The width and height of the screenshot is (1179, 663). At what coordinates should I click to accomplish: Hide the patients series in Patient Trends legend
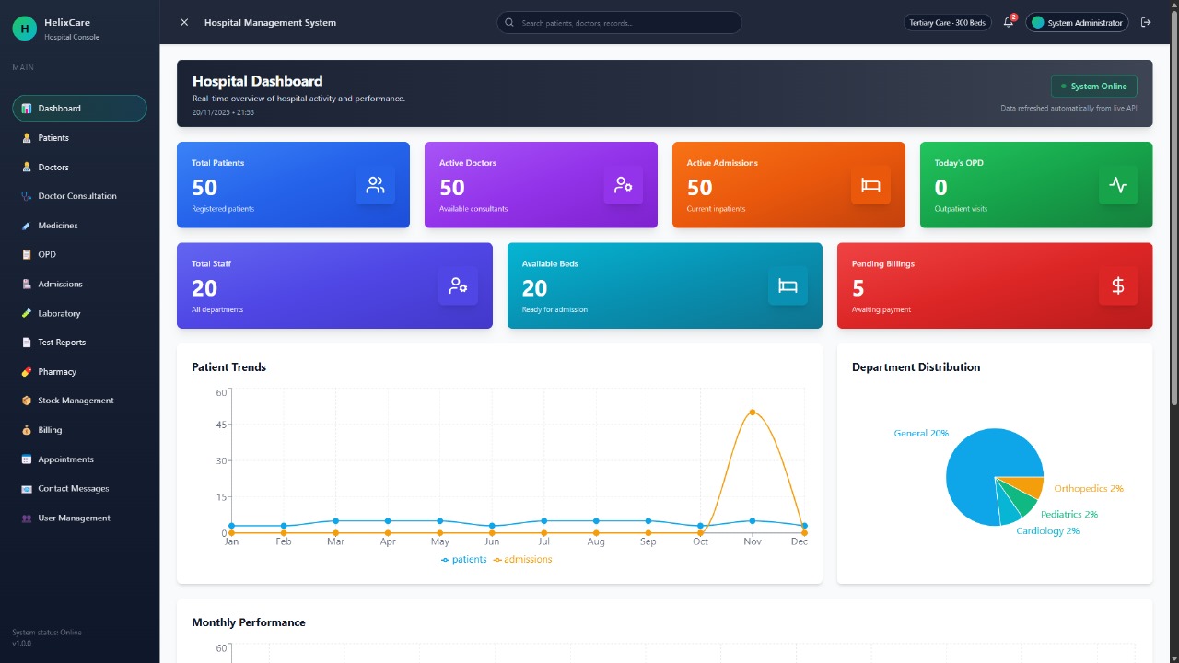pos(463,559)
